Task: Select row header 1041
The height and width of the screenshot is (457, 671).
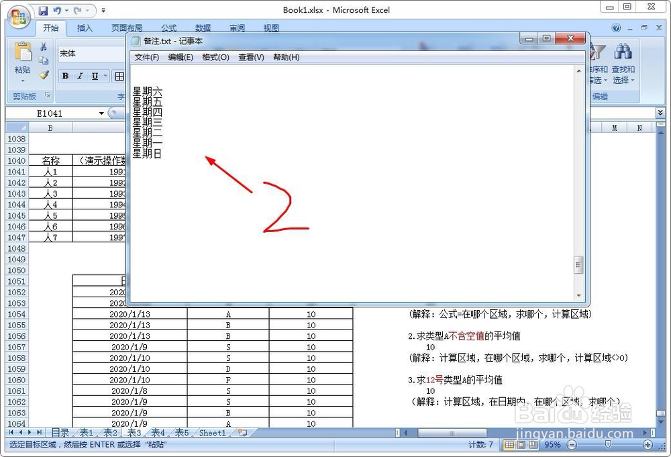Action: 17,172
